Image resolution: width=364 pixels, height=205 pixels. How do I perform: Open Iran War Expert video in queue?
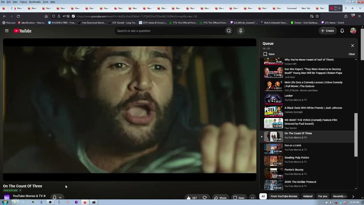click(307, 73)
